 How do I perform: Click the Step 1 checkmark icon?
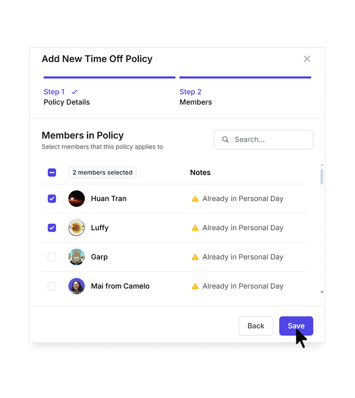point(75,92)
